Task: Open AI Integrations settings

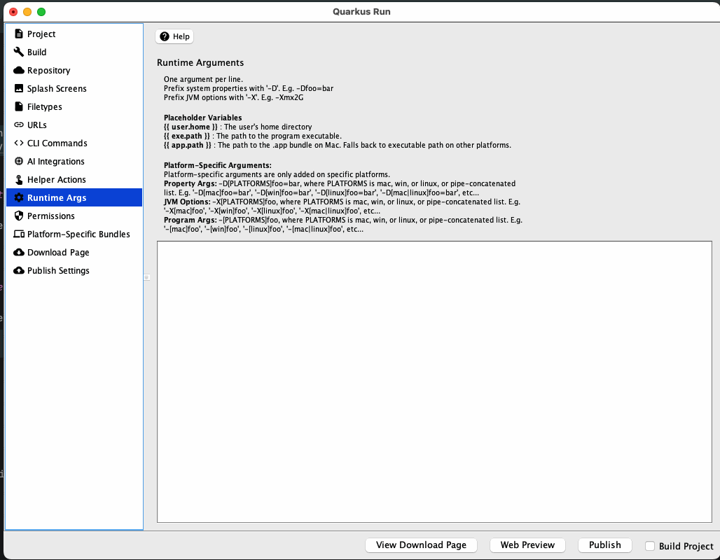Action: tap(74, 161)
